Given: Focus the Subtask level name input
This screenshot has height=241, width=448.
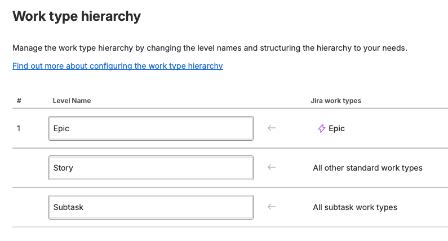Looking at the screenshot, I should tap(151, 207).
